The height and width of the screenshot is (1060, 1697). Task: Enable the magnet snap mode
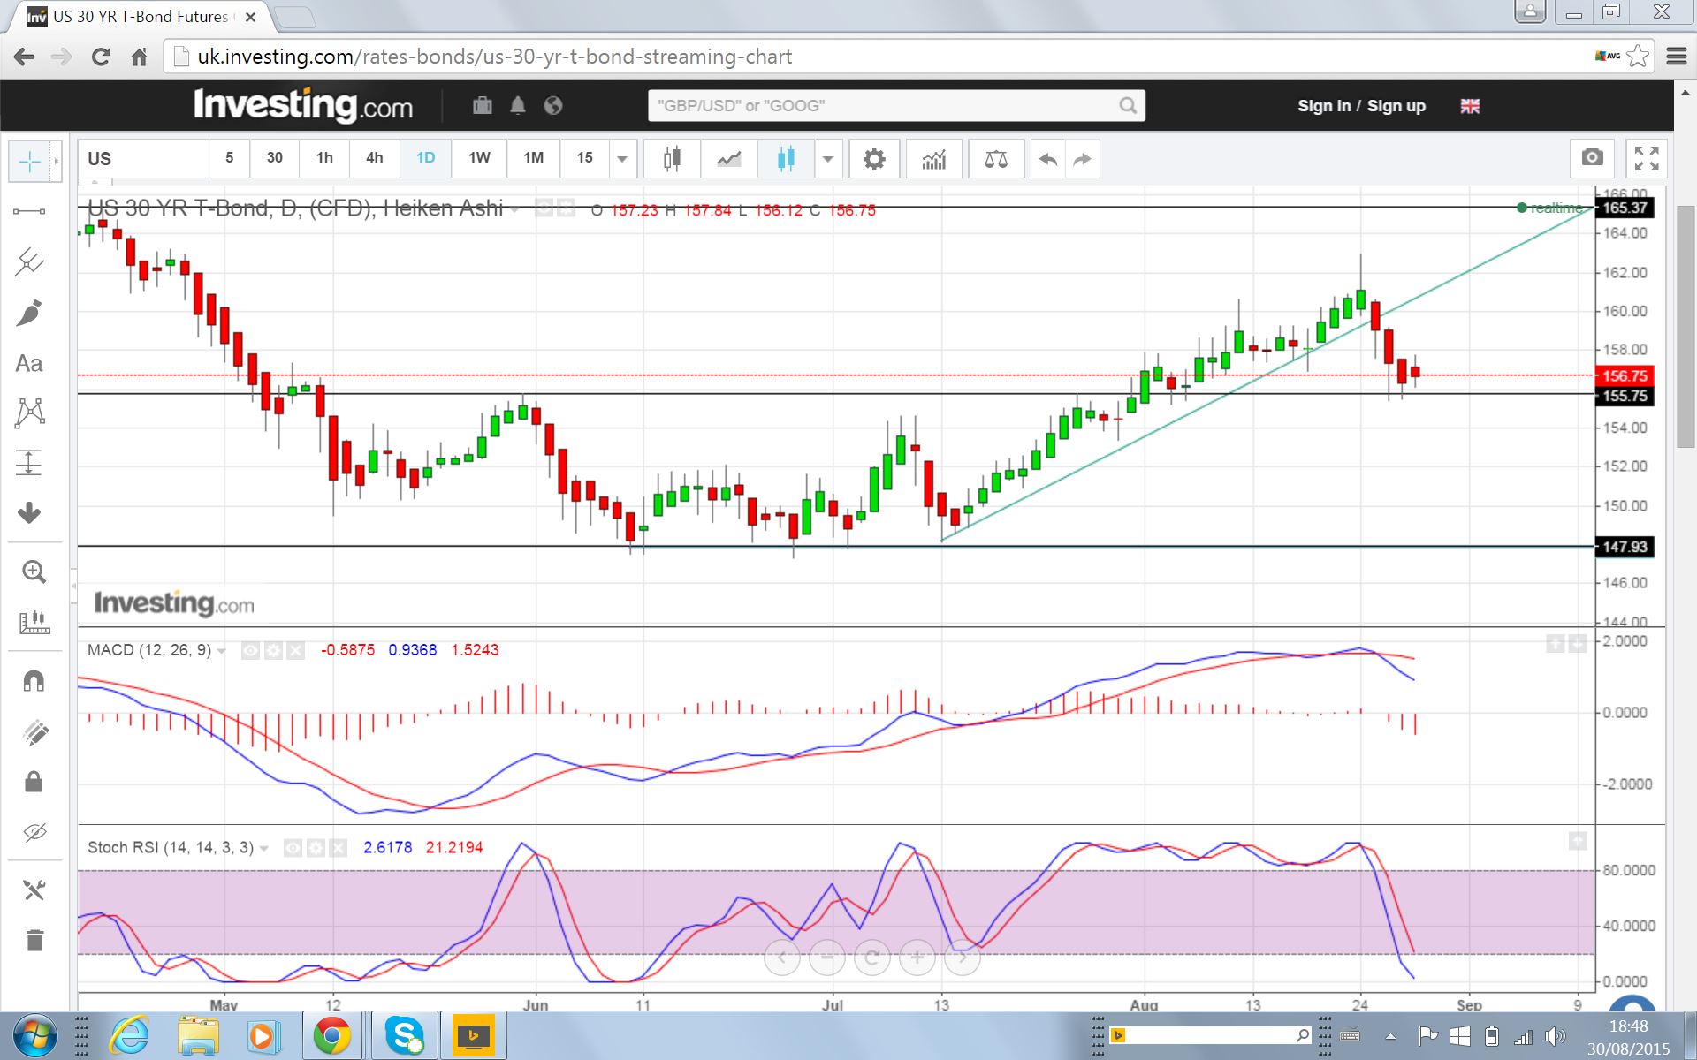click(x=34, y=681)
